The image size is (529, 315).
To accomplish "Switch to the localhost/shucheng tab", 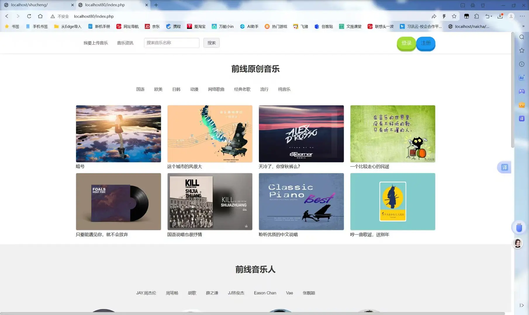I will pos(35,5).
